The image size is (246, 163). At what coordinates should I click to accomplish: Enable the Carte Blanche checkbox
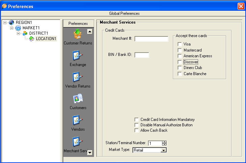tap(180, 74)
